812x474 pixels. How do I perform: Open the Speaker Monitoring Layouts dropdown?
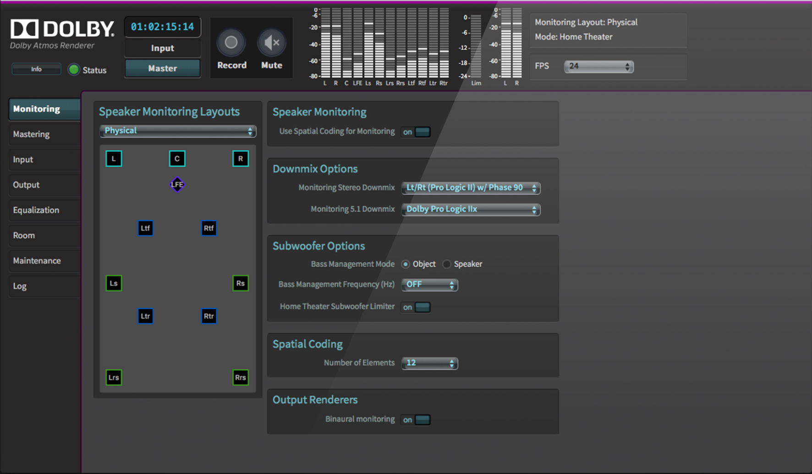coord(178,131)
